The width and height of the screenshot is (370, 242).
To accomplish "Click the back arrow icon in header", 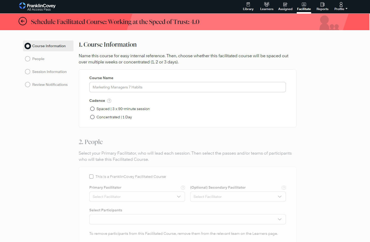I will (23, 21).
